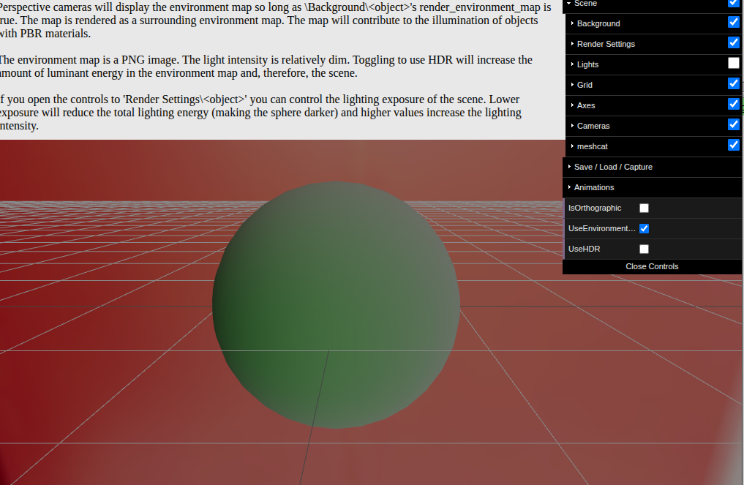The image size is (744, 485).
Task: Disable the UseEnvironment map checkbox
Action: click(644, 228)
